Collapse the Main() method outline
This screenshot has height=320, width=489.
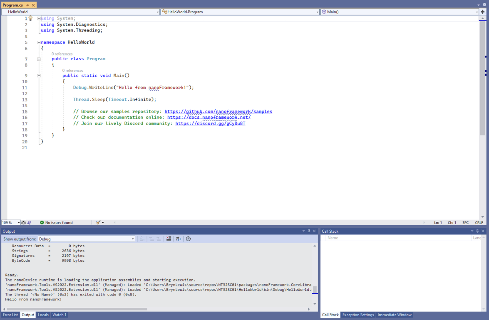[x=39, y=76]
